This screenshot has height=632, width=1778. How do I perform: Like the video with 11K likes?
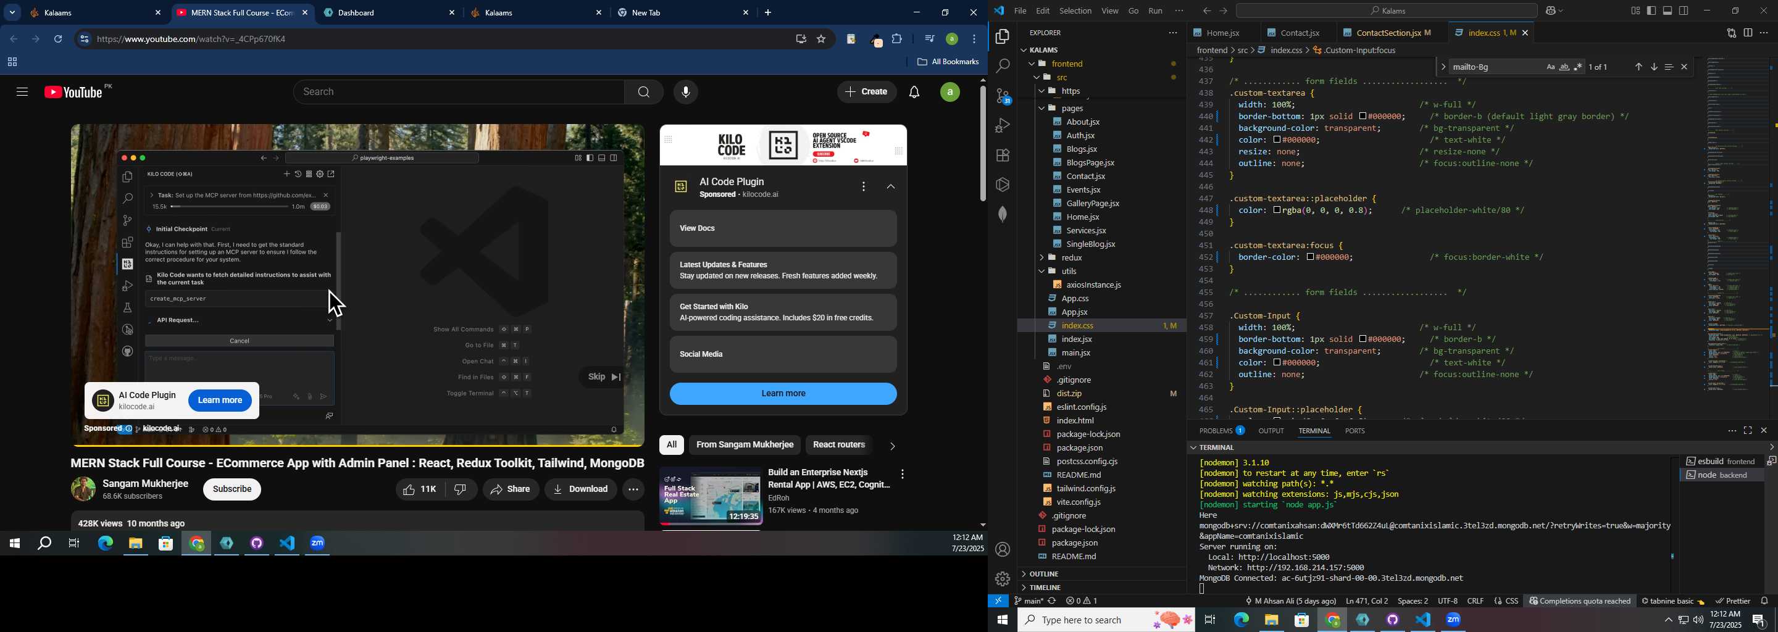[x=420, y=489]
